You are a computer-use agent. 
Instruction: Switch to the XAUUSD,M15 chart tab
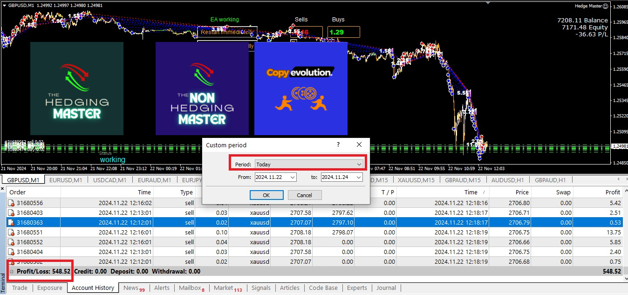[x=416, y=180]
